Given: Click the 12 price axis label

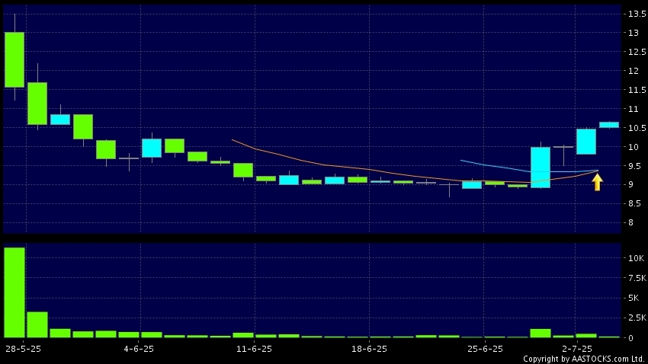Looking at the screenshot, I should 634,71.
